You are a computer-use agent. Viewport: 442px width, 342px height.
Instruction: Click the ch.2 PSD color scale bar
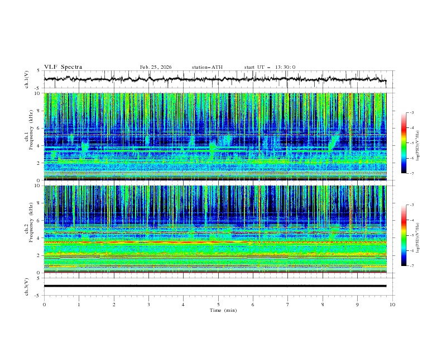[404, 235]
